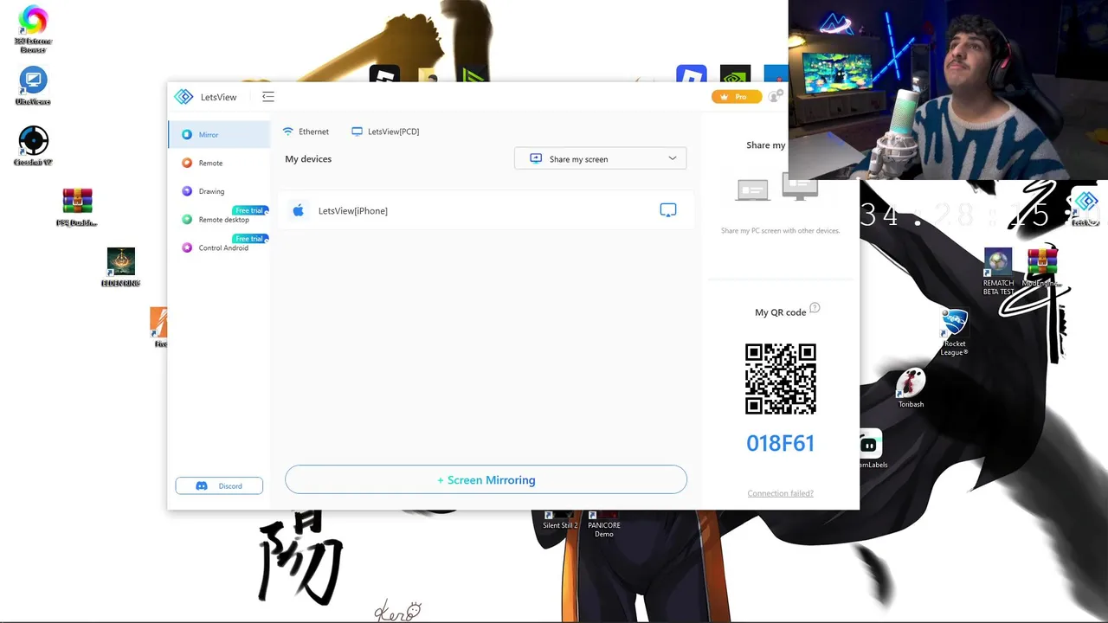Image resolution: width=1108 pixels, height=623 pixels.
Task: Launch the Rocket League desktop shortcut
Action: point(954,333)
